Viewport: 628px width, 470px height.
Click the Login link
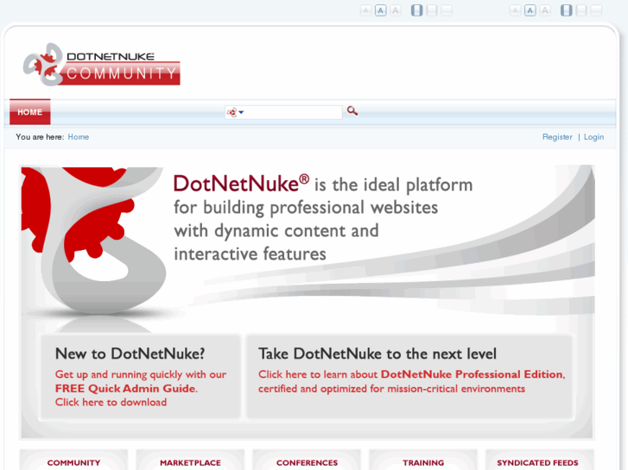[x=593, y=137]
